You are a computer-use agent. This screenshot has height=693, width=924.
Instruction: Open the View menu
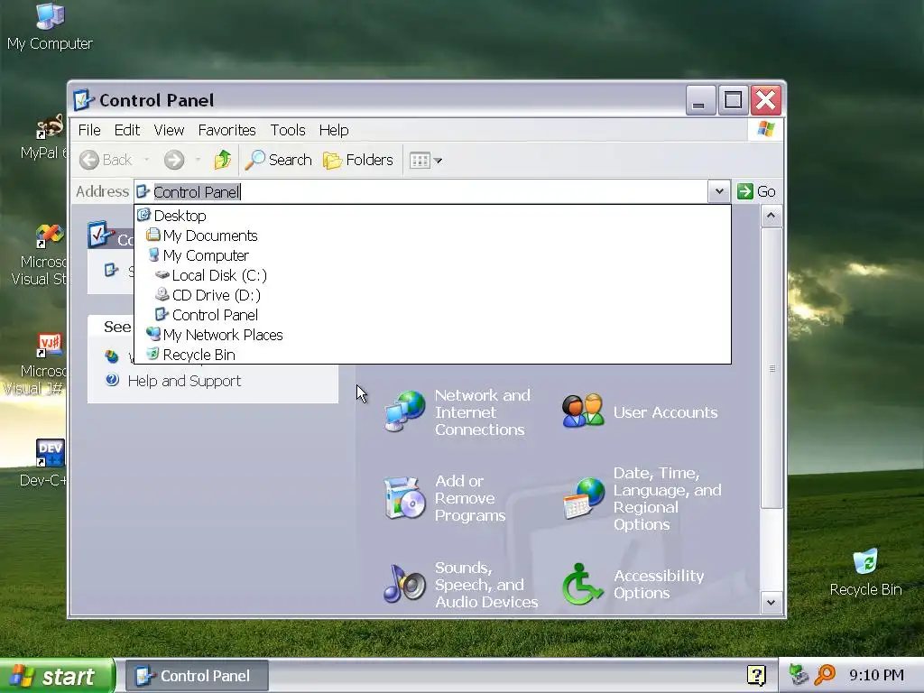[x=169, y=130]
